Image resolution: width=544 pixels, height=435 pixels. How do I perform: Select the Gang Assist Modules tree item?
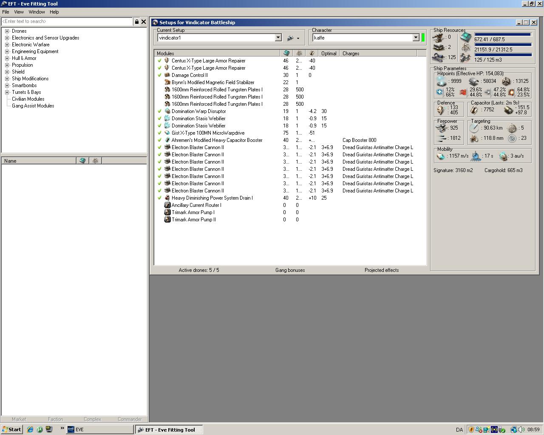click(33, 106)
